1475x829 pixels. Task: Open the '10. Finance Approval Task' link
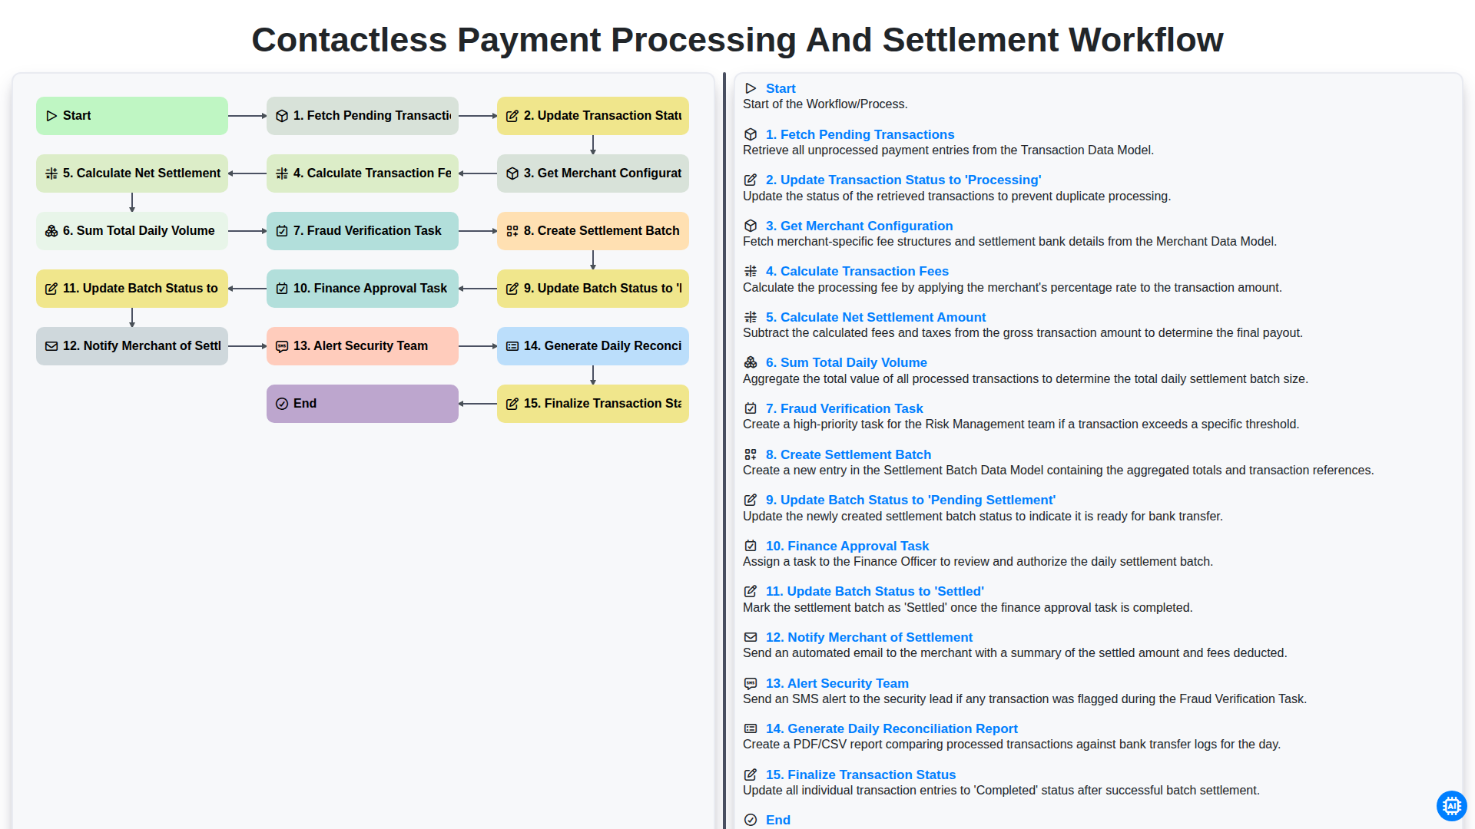[x=847, y=546]
